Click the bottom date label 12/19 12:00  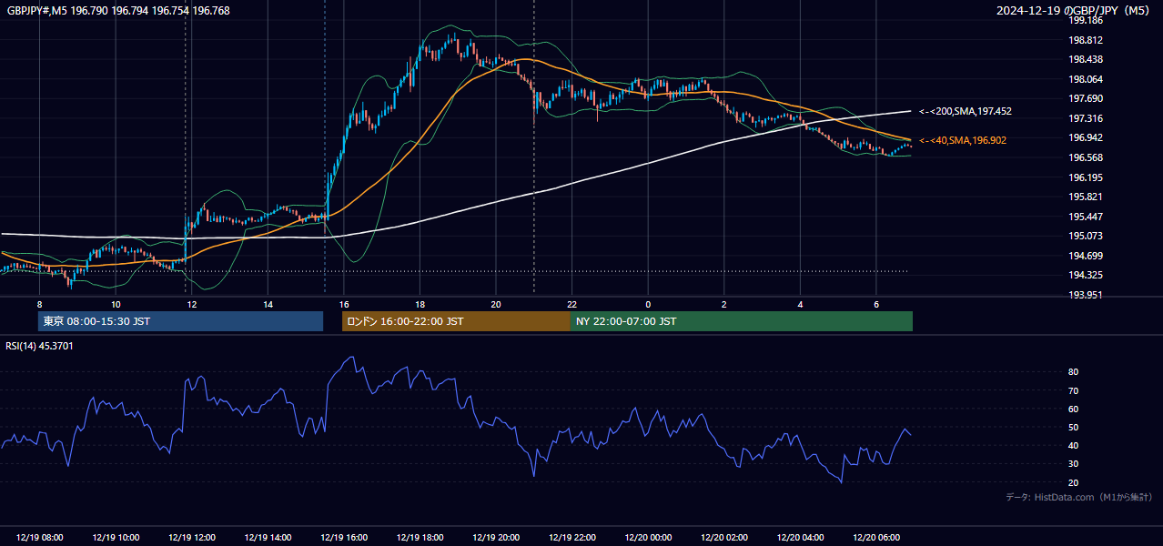(x=192, y=538)
